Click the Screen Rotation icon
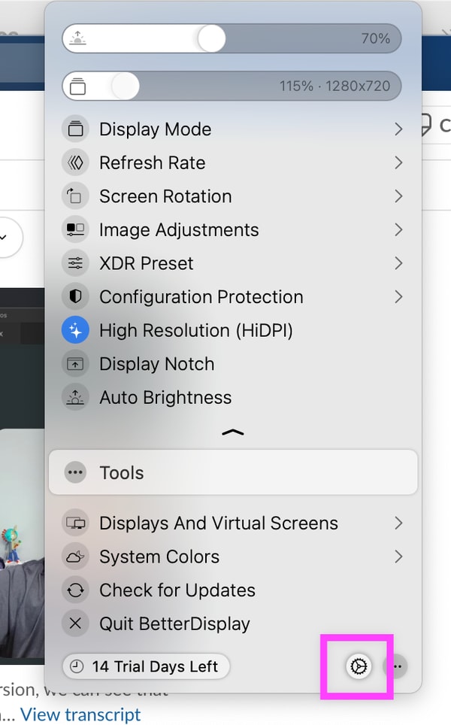Screen dimensions: 451x725 click(75, 196)
